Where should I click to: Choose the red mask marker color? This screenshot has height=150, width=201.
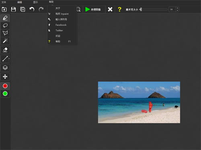5,86
